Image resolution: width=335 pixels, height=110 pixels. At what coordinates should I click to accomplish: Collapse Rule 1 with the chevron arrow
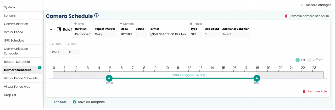(51, 30)
